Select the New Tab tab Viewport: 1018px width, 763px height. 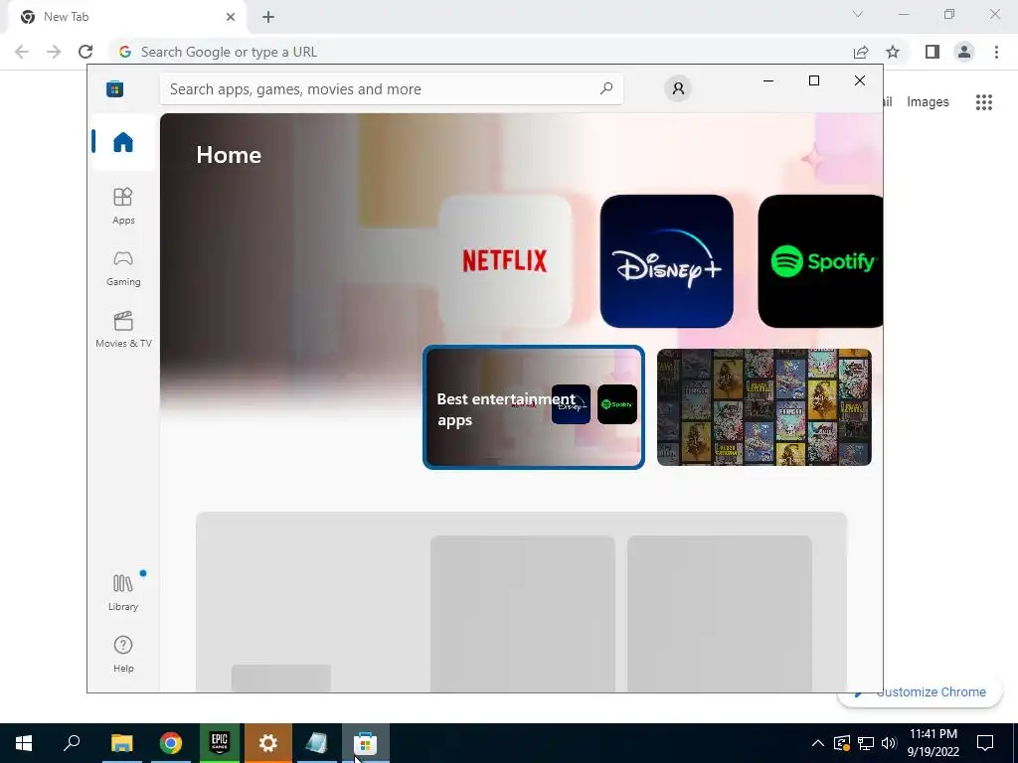(126, 17)
